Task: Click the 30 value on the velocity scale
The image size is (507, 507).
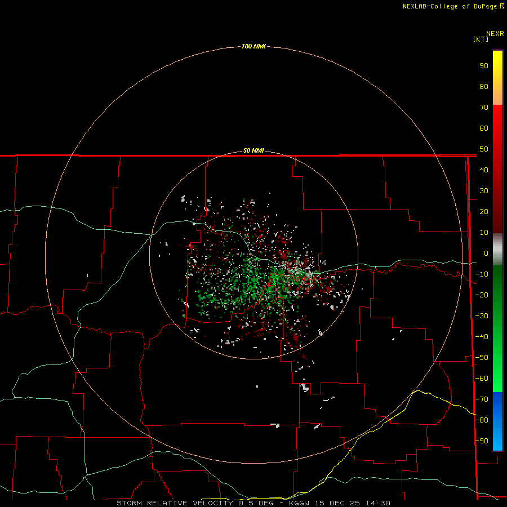Action: [x=484, y=191]
